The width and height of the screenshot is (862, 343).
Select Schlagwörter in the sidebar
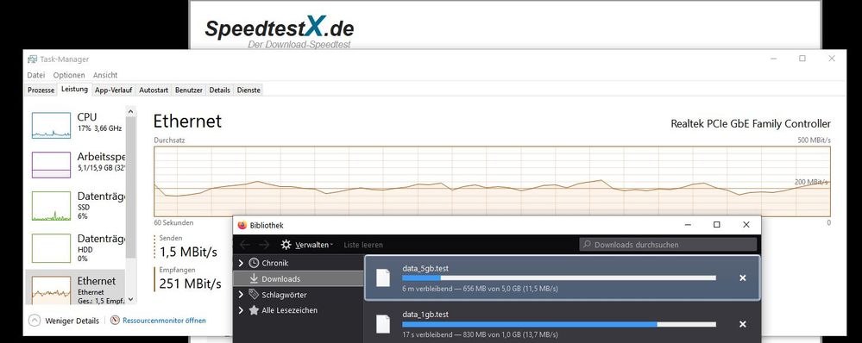tap(284, 295)
